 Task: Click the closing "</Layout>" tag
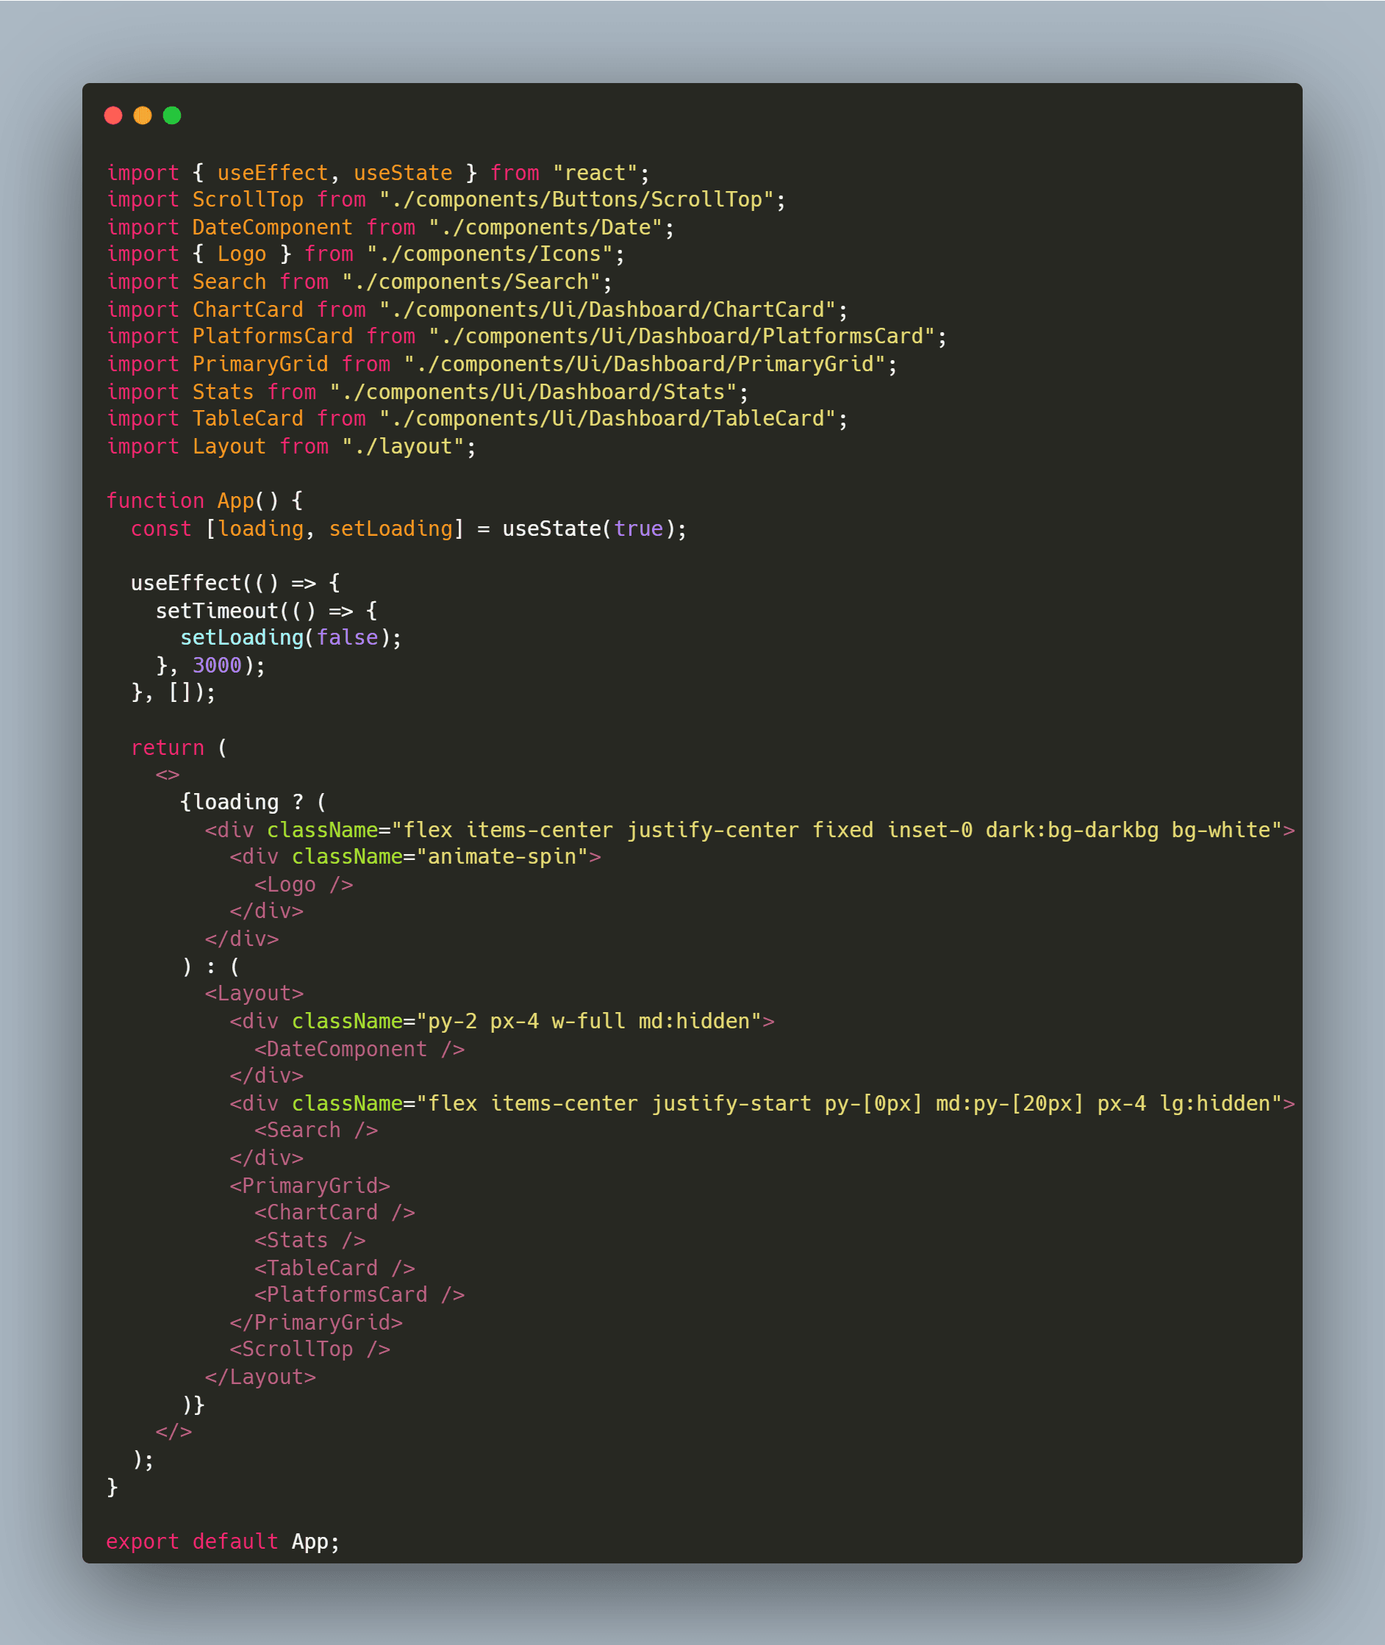coord(261,1377)
